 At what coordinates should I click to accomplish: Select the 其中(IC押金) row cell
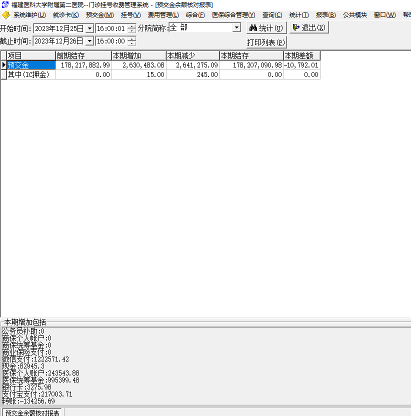click(31, 74)
